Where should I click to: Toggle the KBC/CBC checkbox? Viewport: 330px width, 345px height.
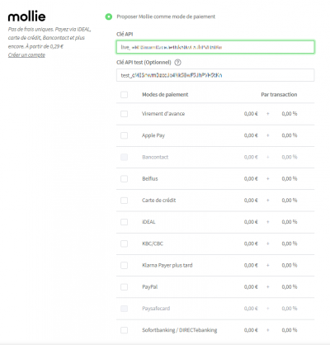[x=124, y=243]
